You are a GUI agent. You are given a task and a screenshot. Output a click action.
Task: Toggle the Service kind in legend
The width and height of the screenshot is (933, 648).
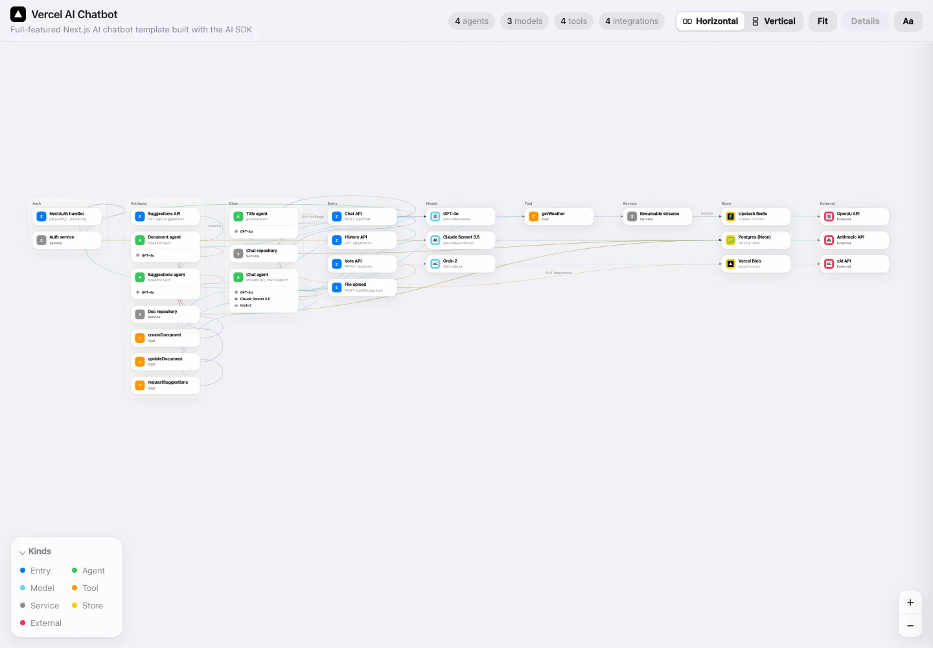click(x=40, y=605)
